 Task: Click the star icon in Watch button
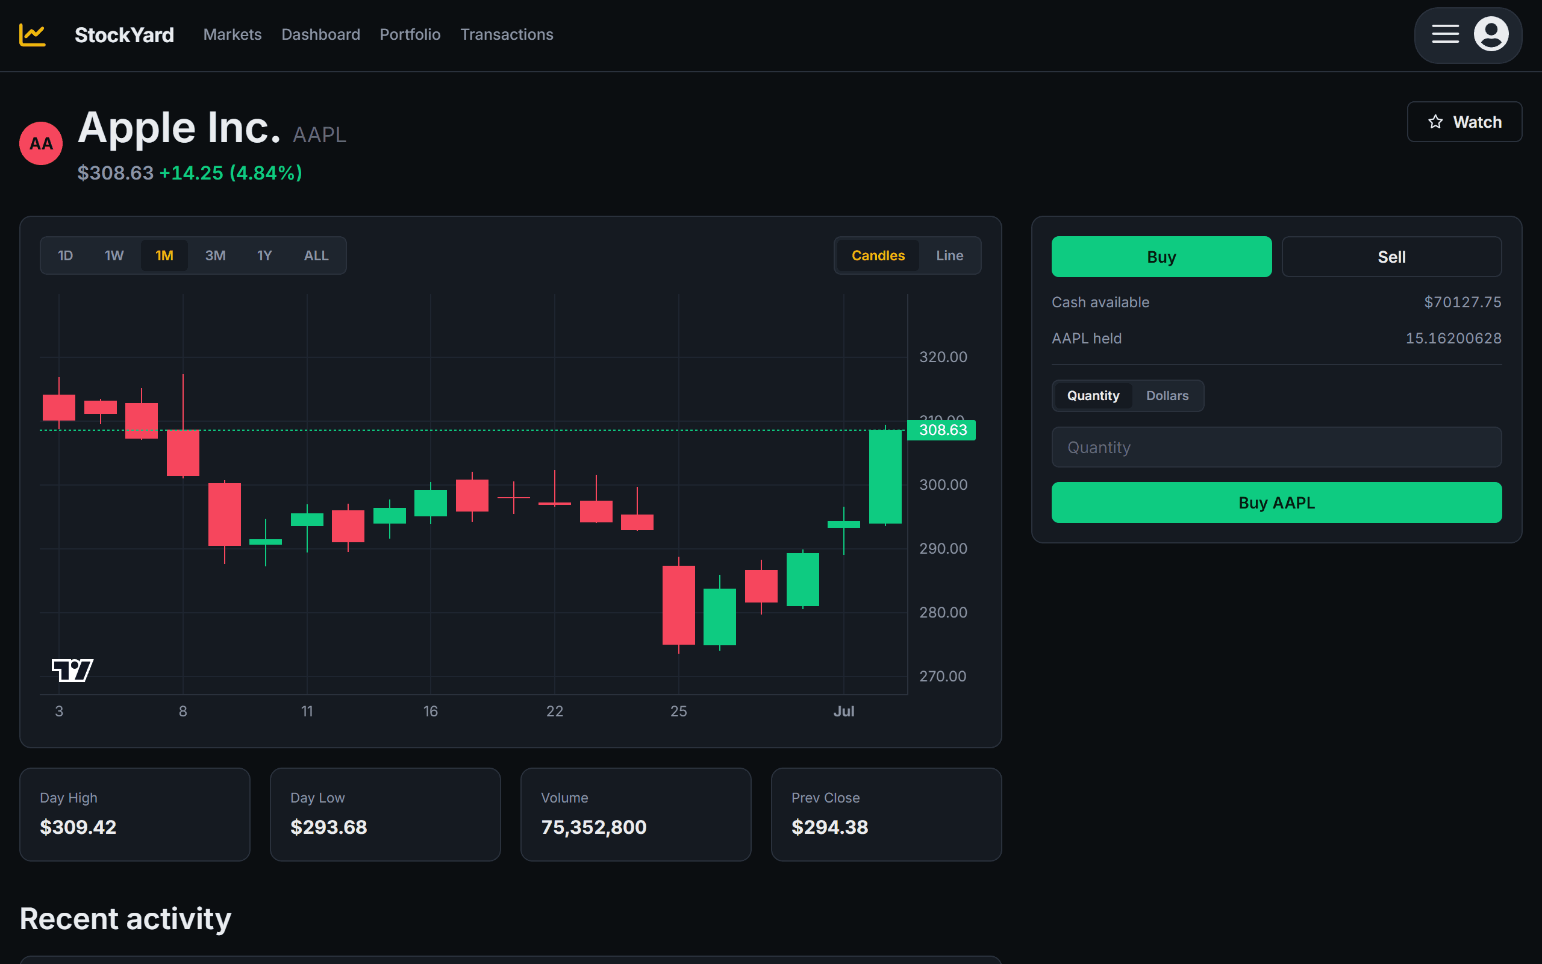tap(1435, 122)
